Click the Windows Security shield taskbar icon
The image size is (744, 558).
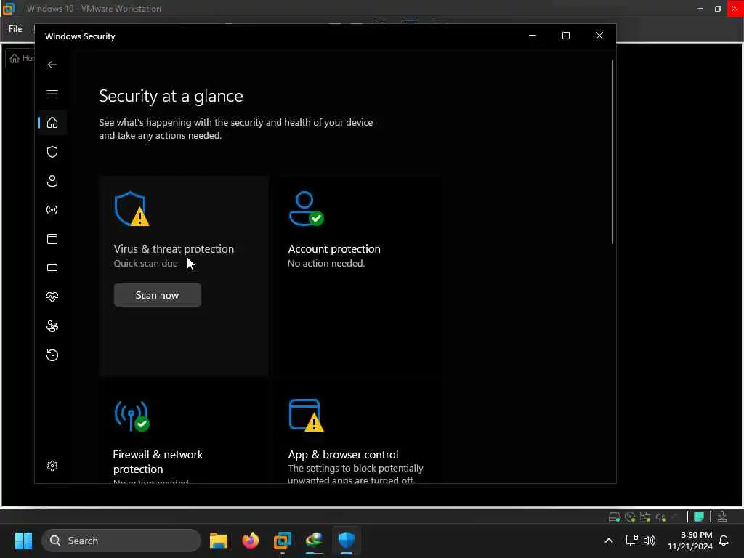(x=347, y=541)
